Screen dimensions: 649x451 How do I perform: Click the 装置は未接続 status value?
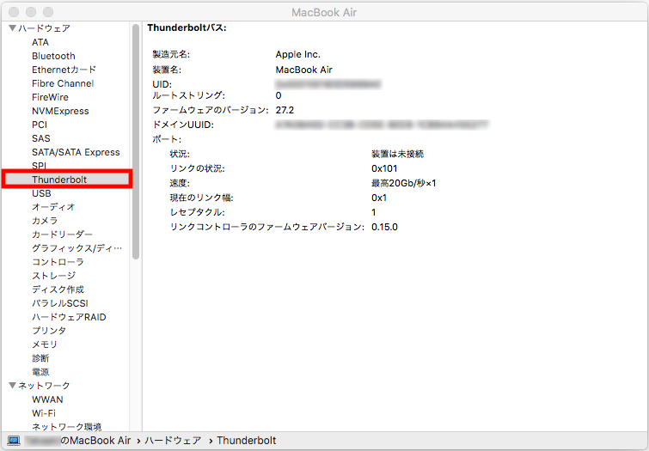pyautogui.click(x=397, y=154)
